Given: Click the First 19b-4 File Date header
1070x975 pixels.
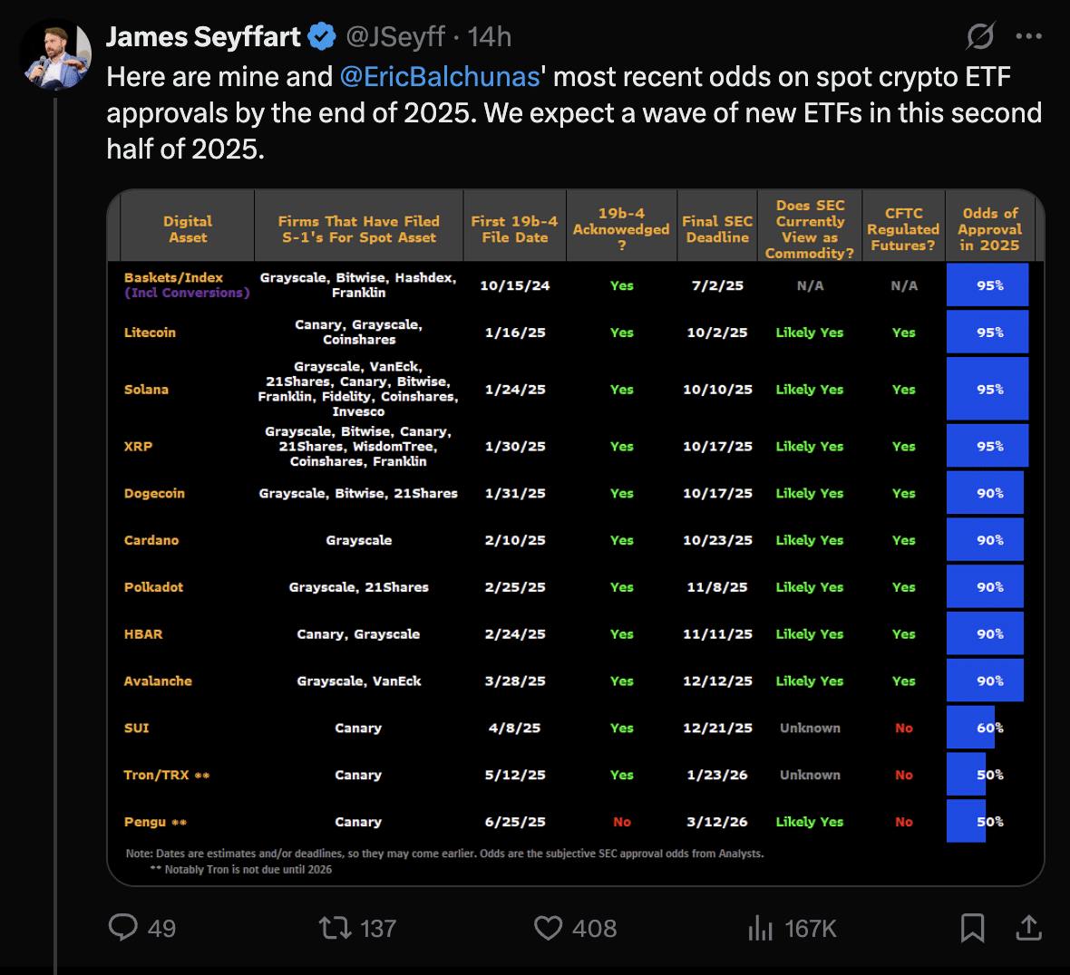Looking at the screenshot, I should pyautogui.click(x=514, y=229).
